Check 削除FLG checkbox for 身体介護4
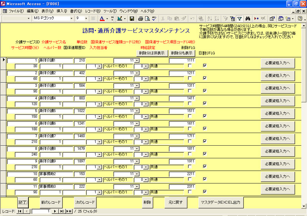The image size is (307, 216). pyautogui.click(x=190, y=103)
